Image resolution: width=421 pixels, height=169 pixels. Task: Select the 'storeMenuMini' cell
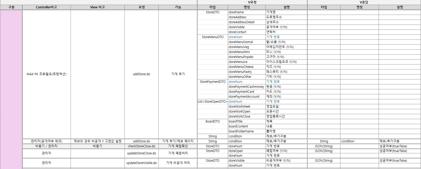(247, 52)
